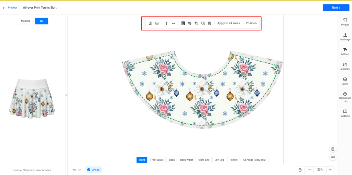Open the AI Library panel

pyautogui.click(x=345, y=66)
